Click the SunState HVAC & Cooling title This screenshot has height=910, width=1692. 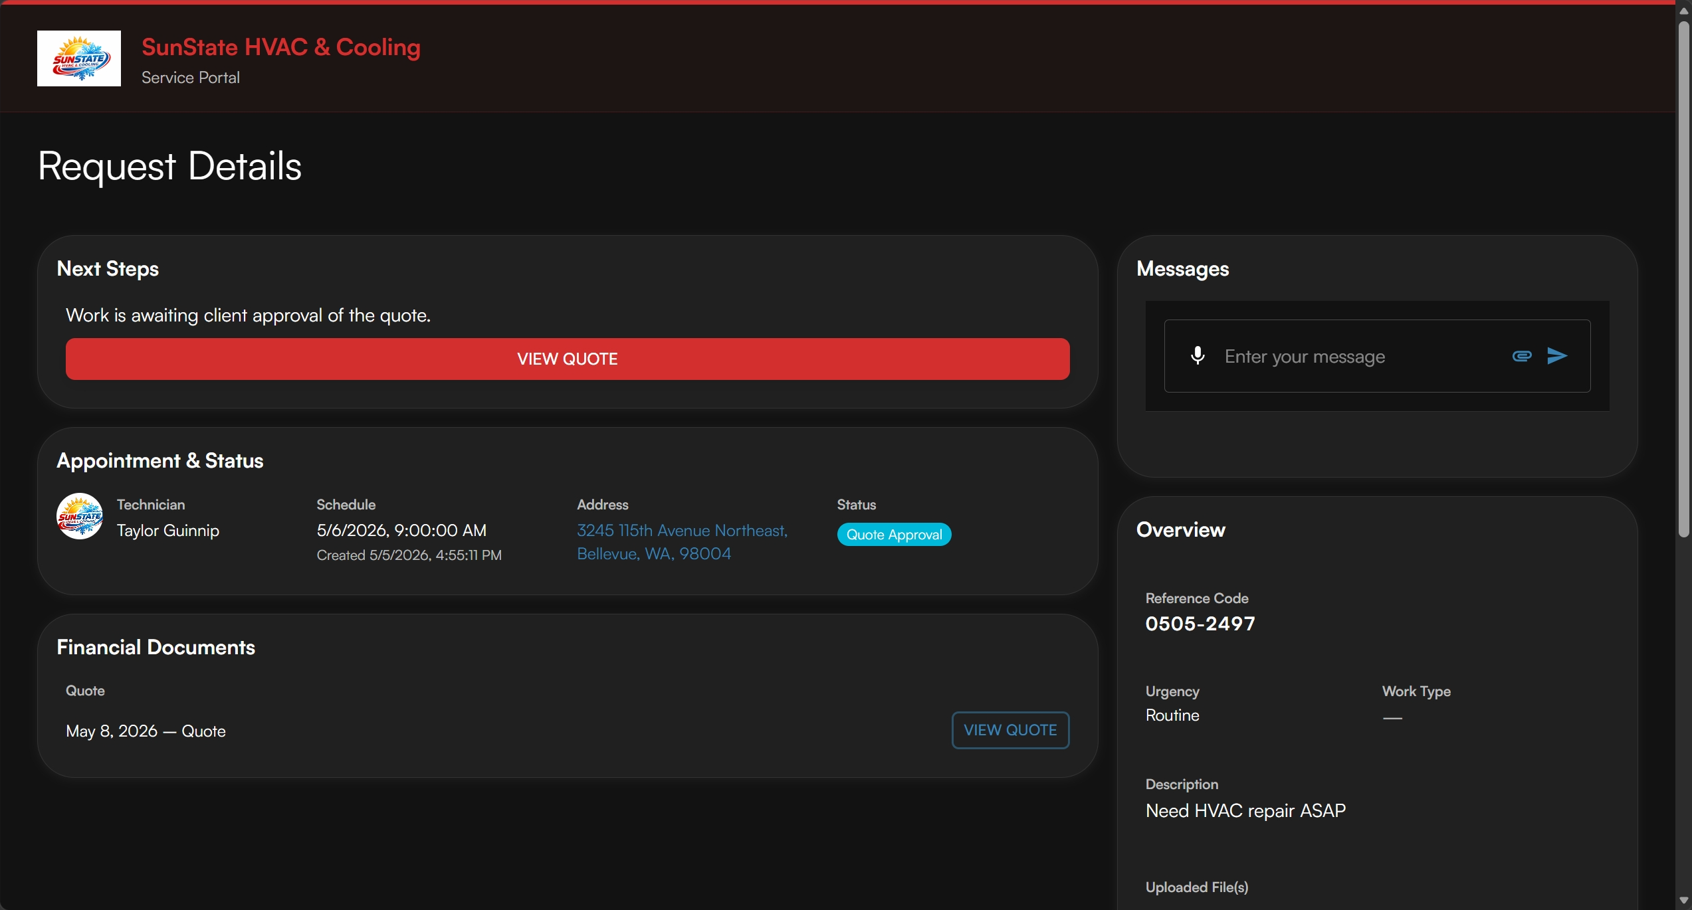(x=281, y=47)
